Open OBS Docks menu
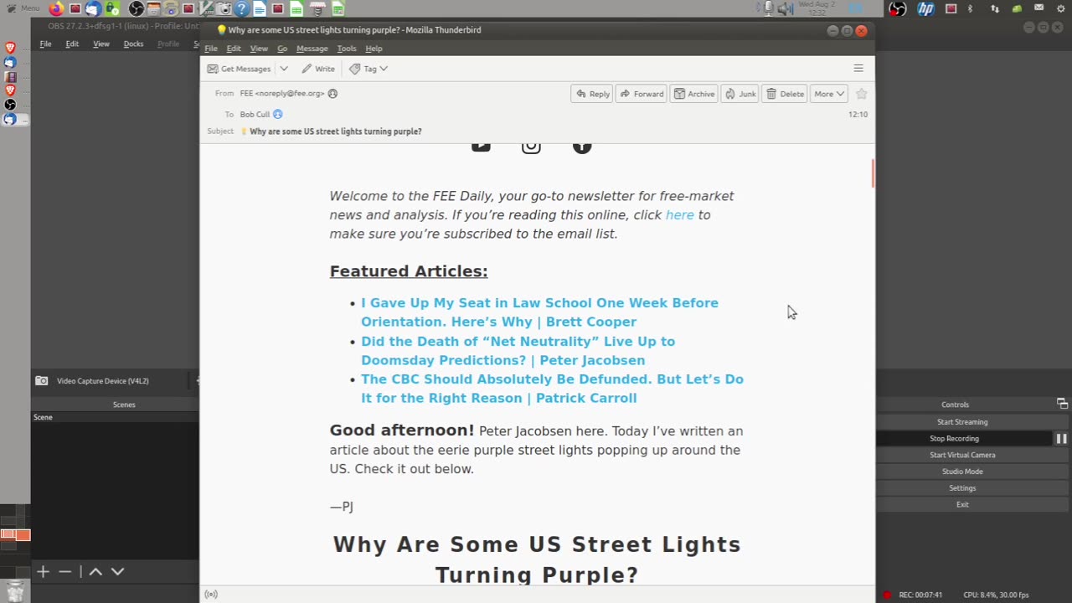This screenshot has width=1072, height=603. (133, 44)
